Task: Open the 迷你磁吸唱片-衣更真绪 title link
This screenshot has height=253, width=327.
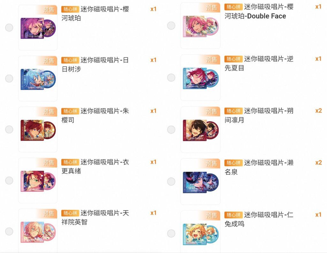Action: [95, 166]
